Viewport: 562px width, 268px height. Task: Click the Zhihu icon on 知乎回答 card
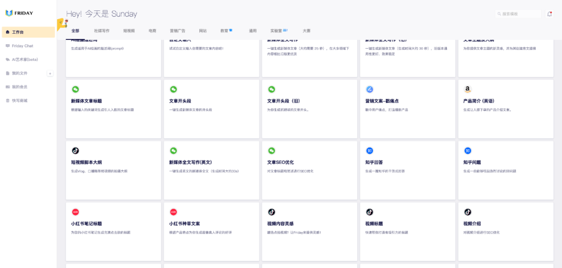tap(369, 151)
